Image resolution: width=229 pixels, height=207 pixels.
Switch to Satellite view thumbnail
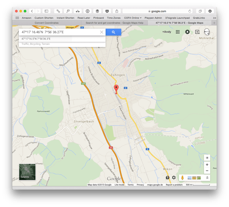click(27, 172)
